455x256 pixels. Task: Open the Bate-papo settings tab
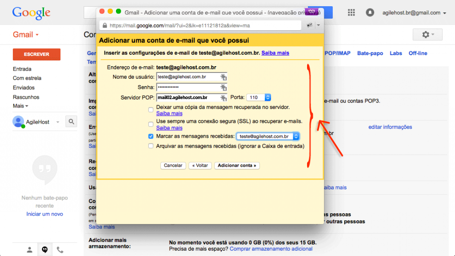pos(370,53)
